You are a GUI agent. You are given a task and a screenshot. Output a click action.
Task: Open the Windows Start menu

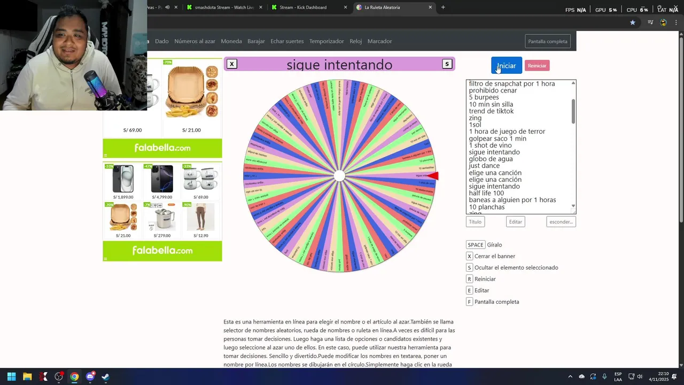coord(11,376)
